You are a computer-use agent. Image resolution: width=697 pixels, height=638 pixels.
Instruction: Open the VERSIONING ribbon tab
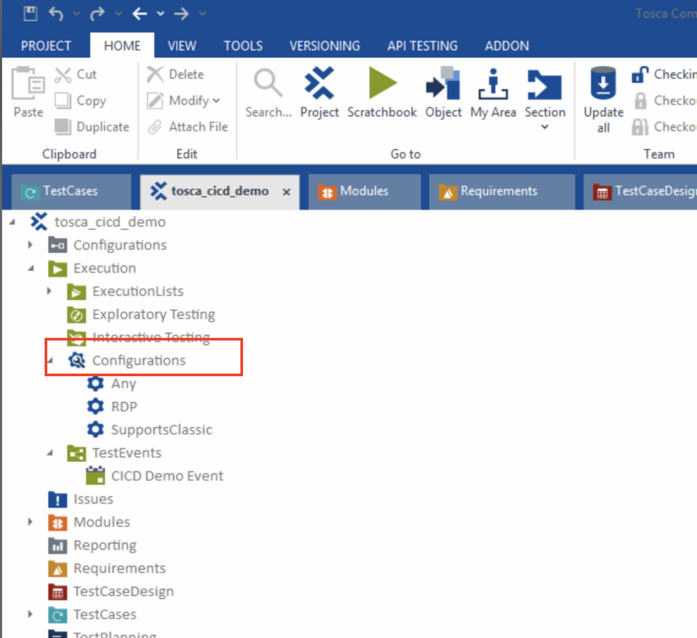325,46
